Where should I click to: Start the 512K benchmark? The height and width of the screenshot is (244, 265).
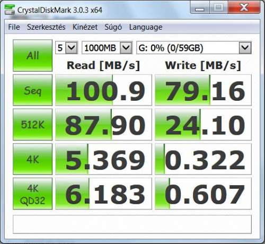33,125
